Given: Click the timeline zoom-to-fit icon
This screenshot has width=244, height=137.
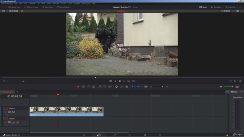Looking at the screenshot, I should click(146, 87).
